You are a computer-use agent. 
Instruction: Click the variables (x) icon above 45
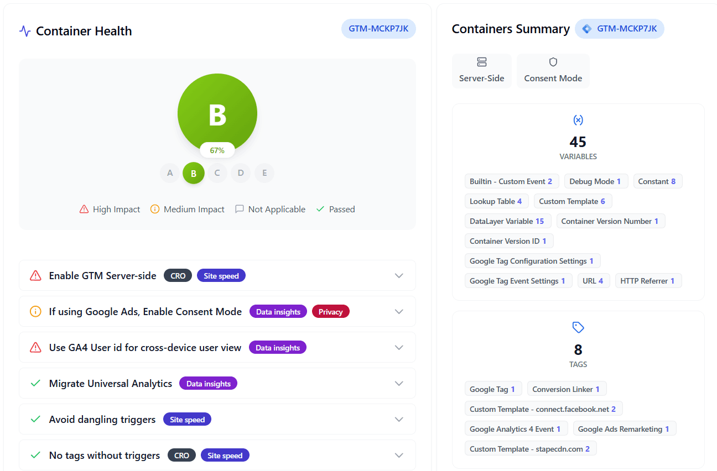tap(578, 120)
